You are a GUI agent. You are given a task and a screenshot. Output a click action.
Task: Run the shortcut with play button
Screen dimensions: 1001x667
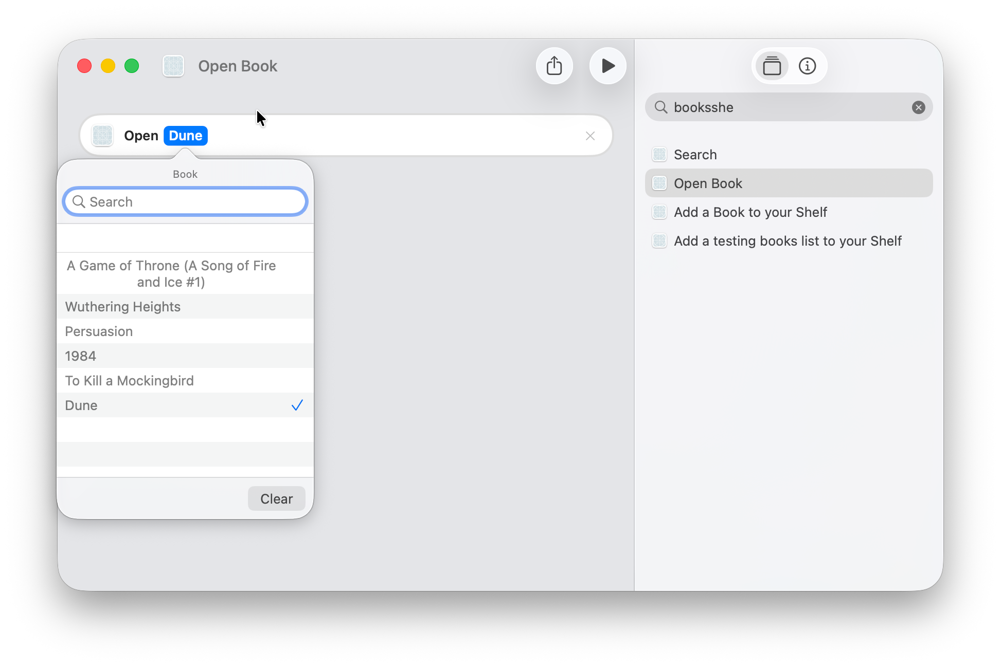click(x=607, y=66)
